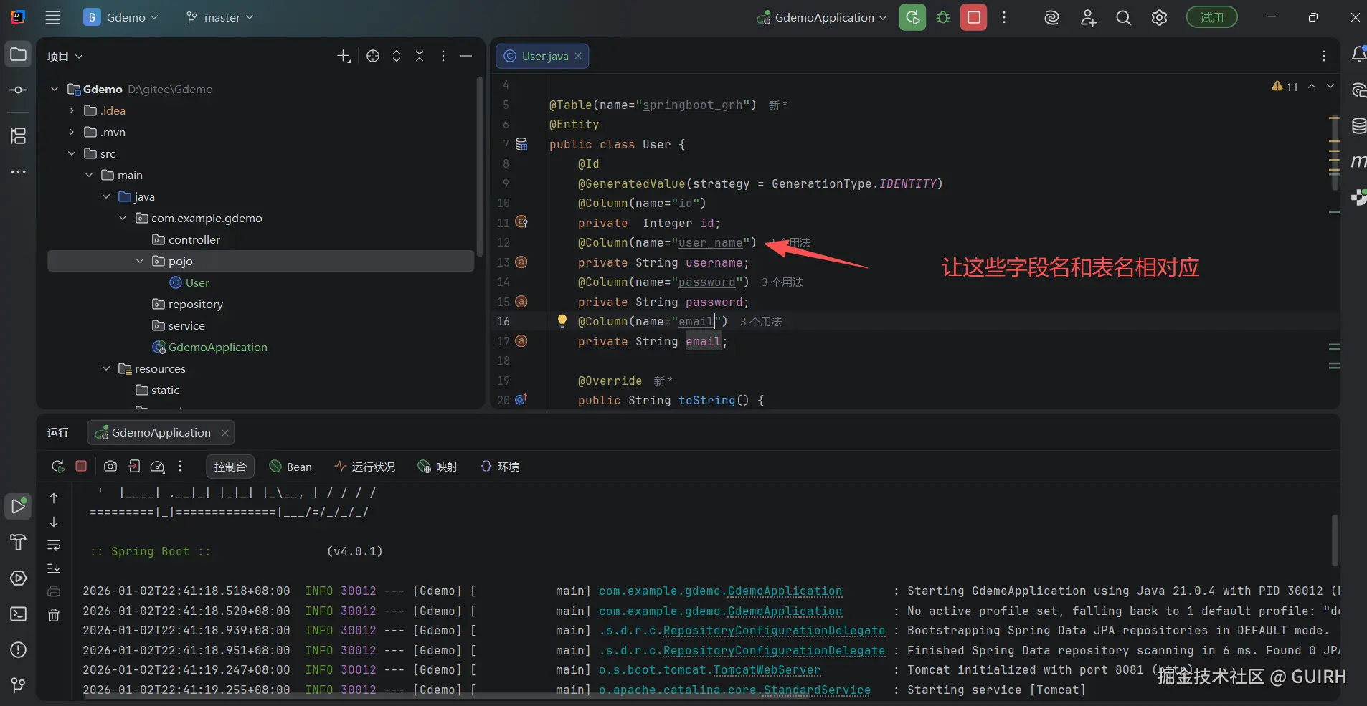The height and width of the screenshot is (706, 1367).
Task: Click the 试用 trial button
Action: pyautogui.click(x=1212, y=17)
